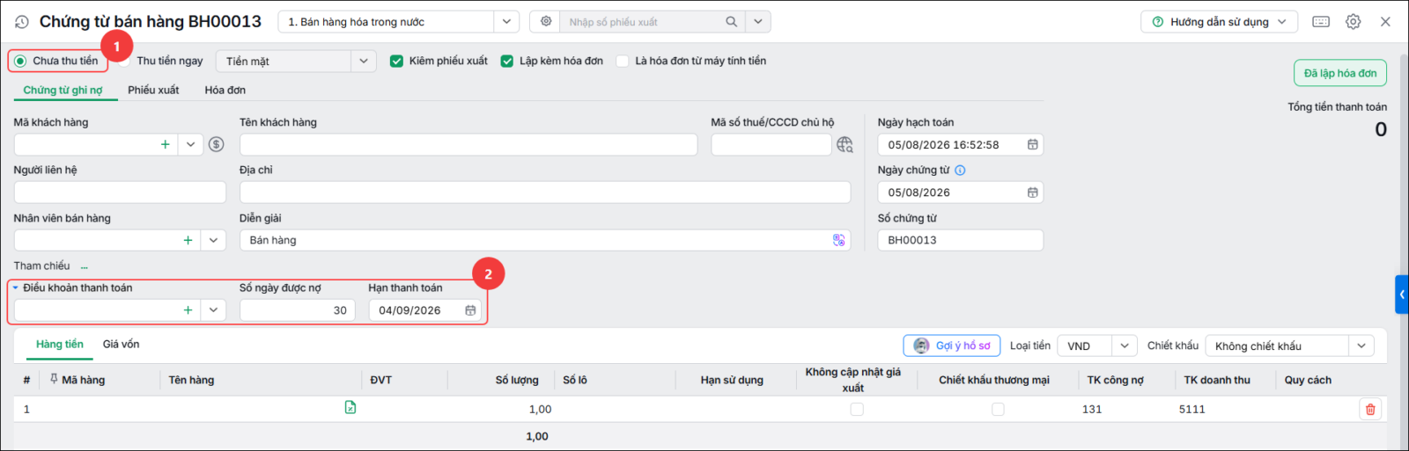Click the ĐVT column header
The width and height of the screenshot is (1409, 451).
click(380, 380)
